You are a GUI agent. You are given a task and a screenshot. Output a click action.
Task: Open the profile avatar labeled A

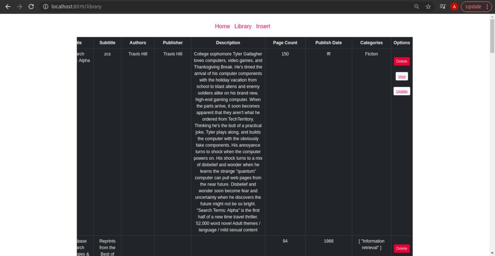[x=454, y=7]
